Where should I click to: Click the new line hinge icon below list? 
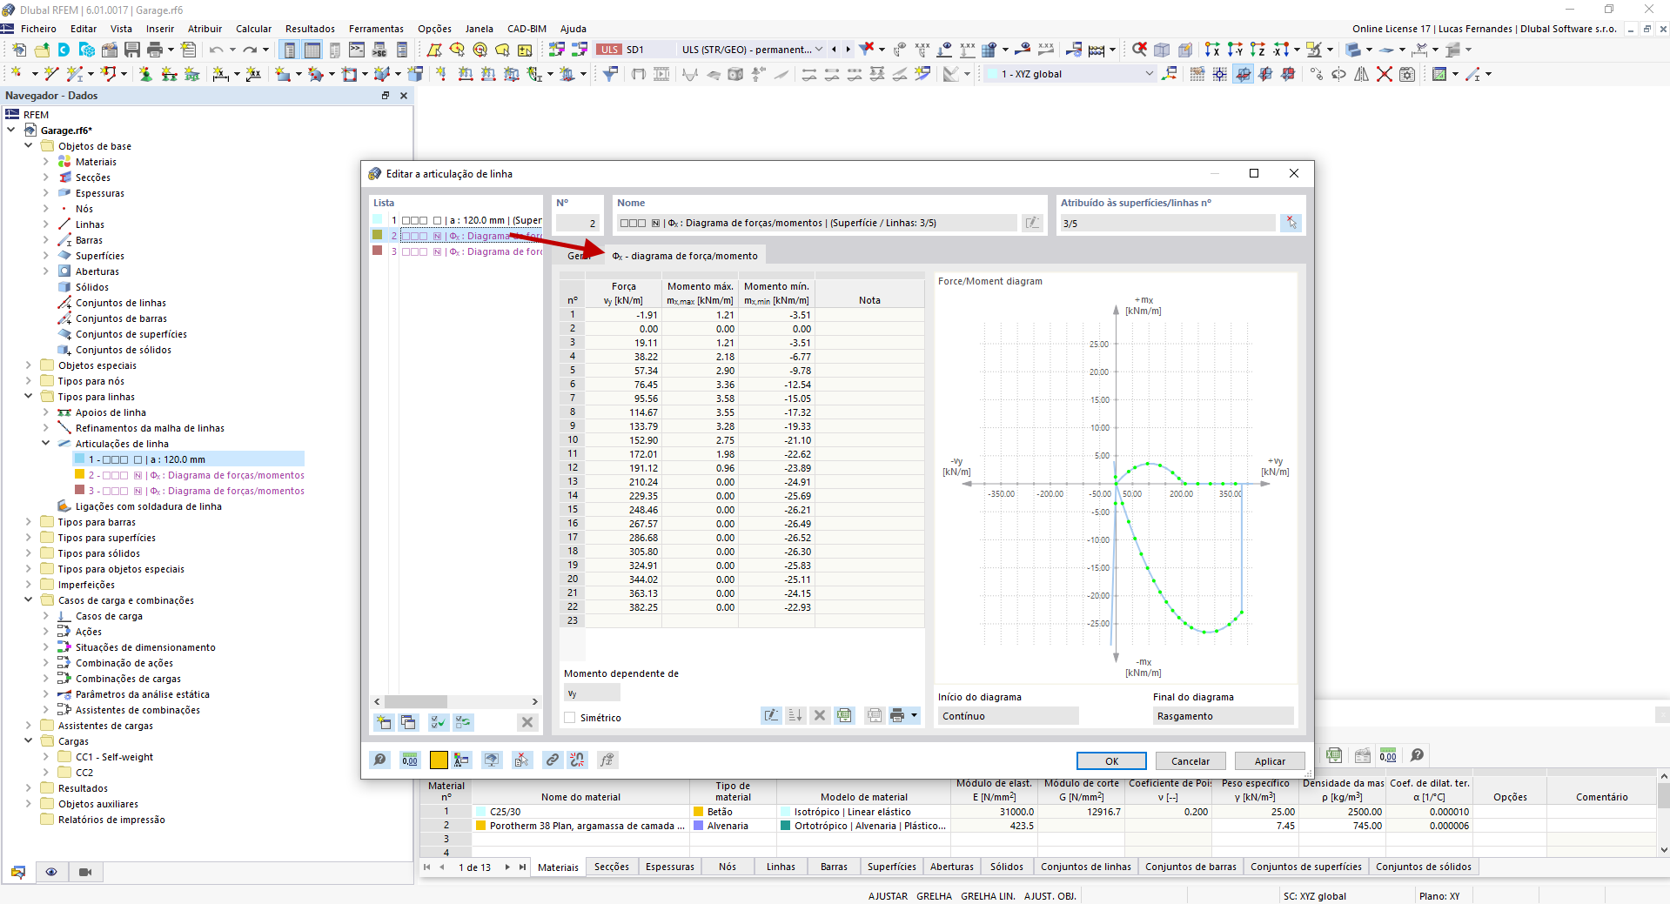(x=383, y=722)
